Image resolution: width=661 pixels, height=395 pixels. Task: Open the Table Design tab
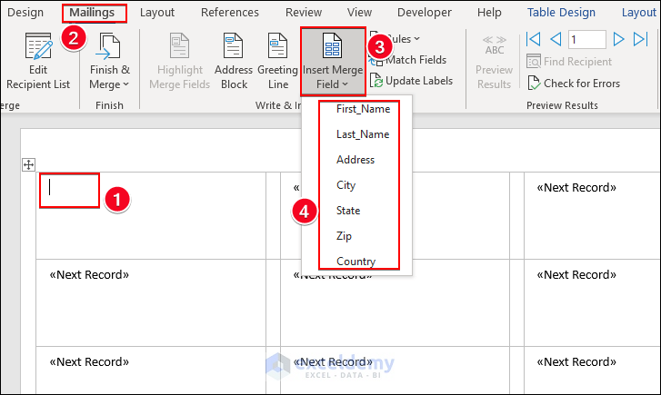[562, 13]
